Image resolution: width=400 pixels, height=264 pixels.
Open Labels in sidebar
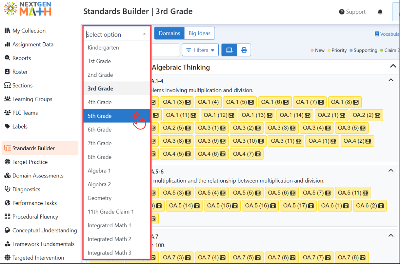16,126
